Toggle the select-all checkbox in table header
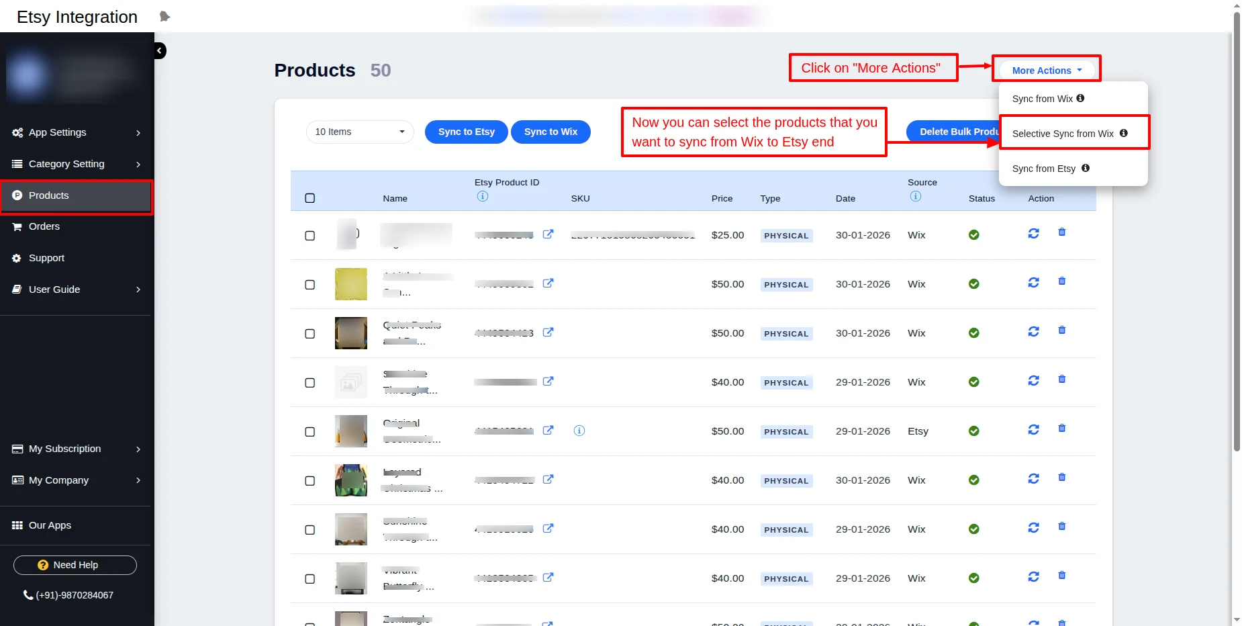Viewport: 1242px width, 626px height. (309, 198)
